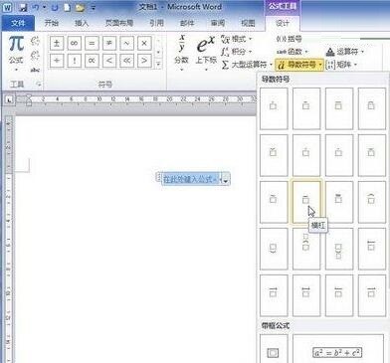Switch to the 开始 Home tab
The width and height of the screenshot is (390, 363).
(x=51, y=23)
